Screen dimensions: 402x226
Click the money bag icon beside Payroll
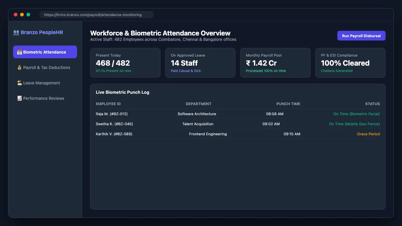[x=19, y=68]
